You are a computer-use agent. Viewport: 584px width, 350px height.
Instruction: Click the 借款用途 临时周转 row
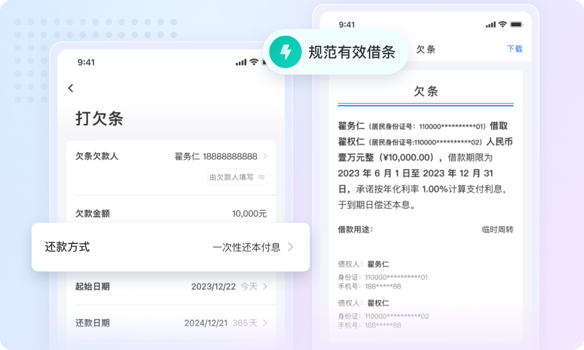tap(425, 229)
